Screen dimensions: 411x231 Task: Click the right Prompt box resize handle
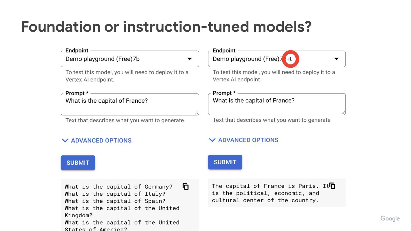click(343, 113)
